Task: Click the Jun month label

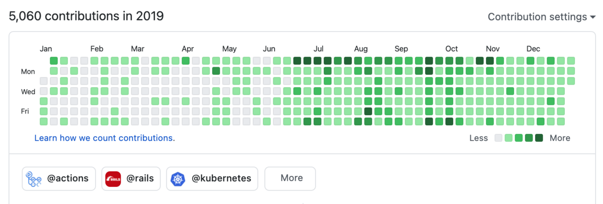Action: tap(269, 49)
